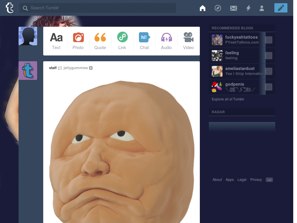297x223 pixels.
Task: Create a new Quote post
Action: click(100, 41)
